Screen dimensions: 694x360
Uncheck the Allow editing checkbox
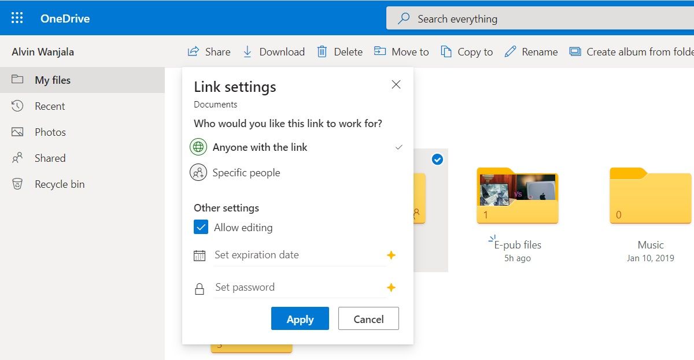[201, 227]
